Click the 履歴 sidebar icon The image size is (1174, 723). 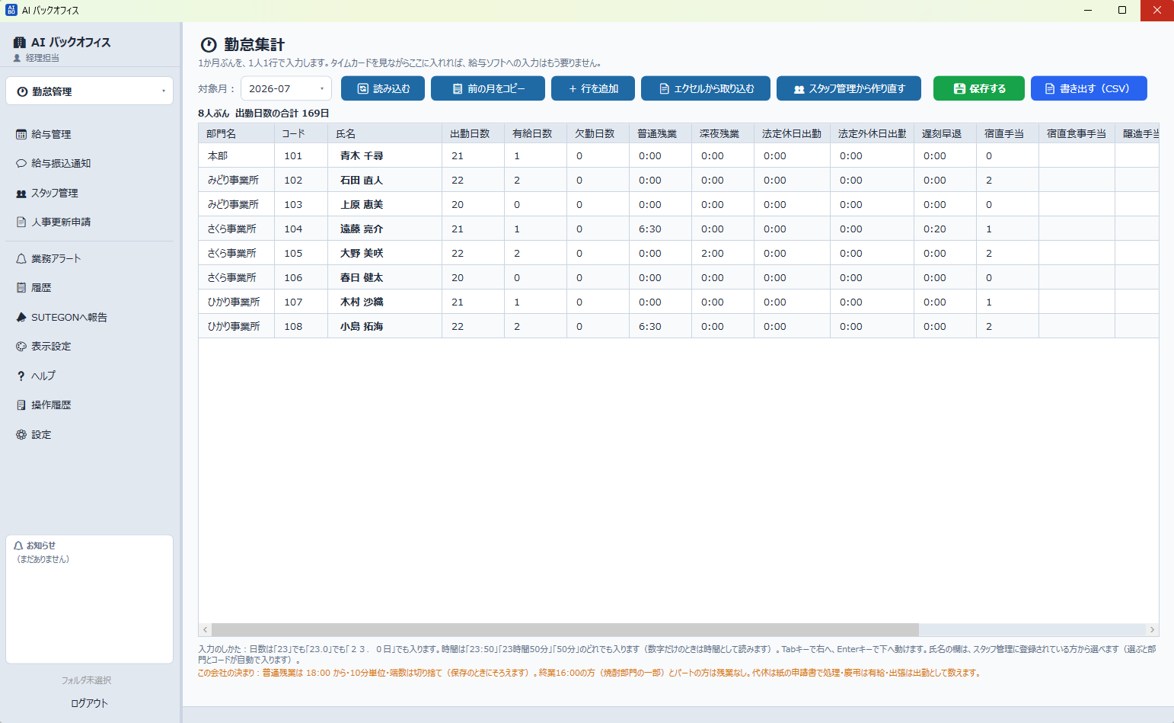click(x=21, y=287)
